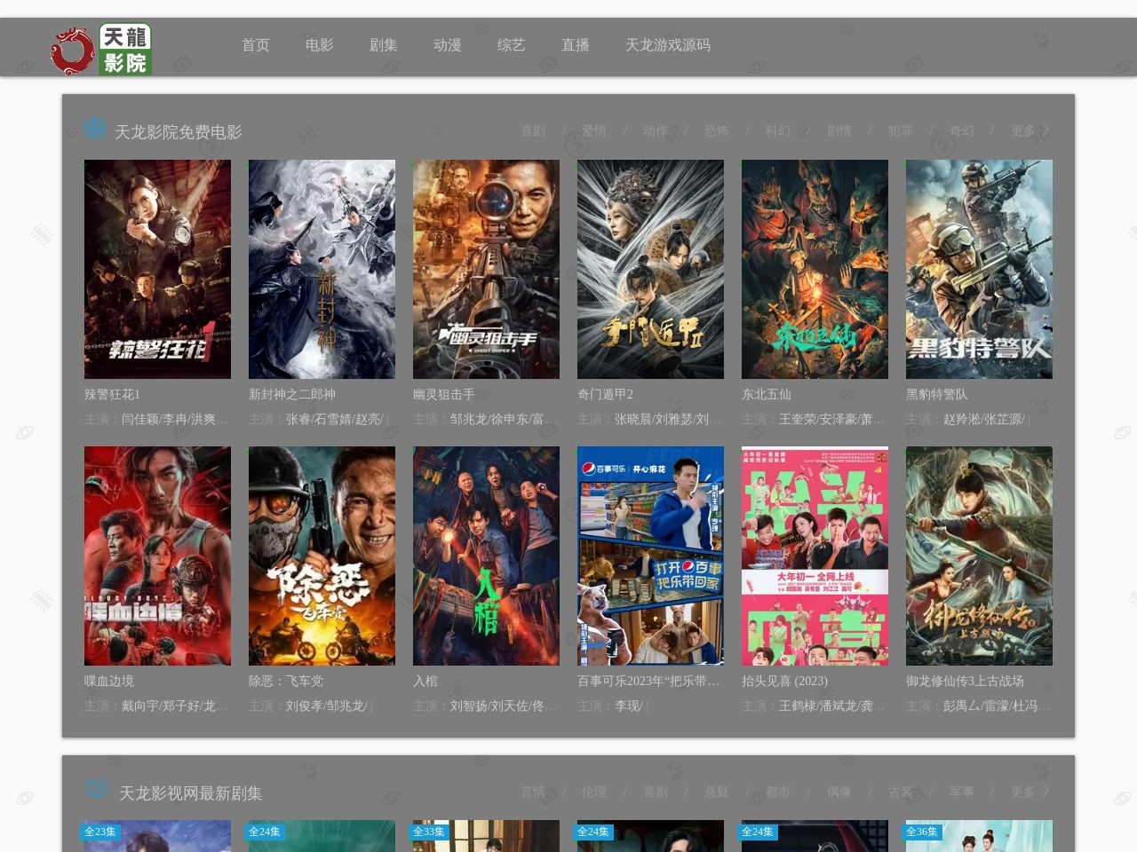This screenshot has width=1137, height=852.
Task: Click the film icon beside 天龙影院免费电影
Action: (95, 129)
